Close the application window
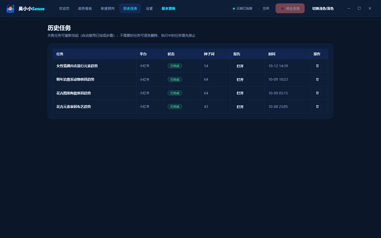The image size is (381, 238). click(x=370, y=8)
